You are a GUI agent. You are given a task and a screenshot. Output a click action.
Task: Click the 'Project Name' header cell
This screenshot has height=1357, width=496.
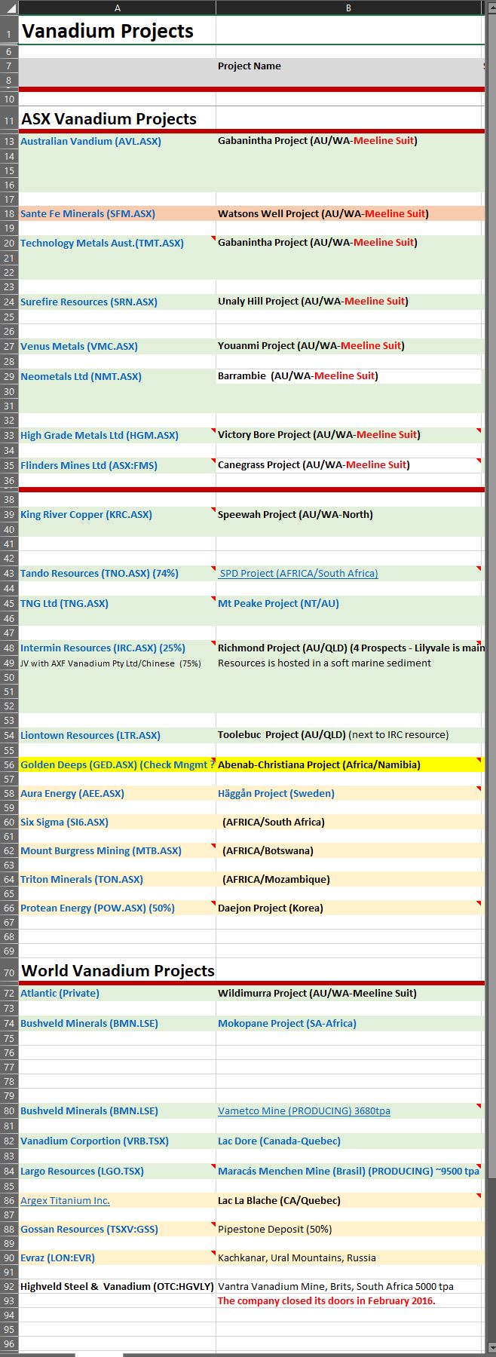[349, 66]
